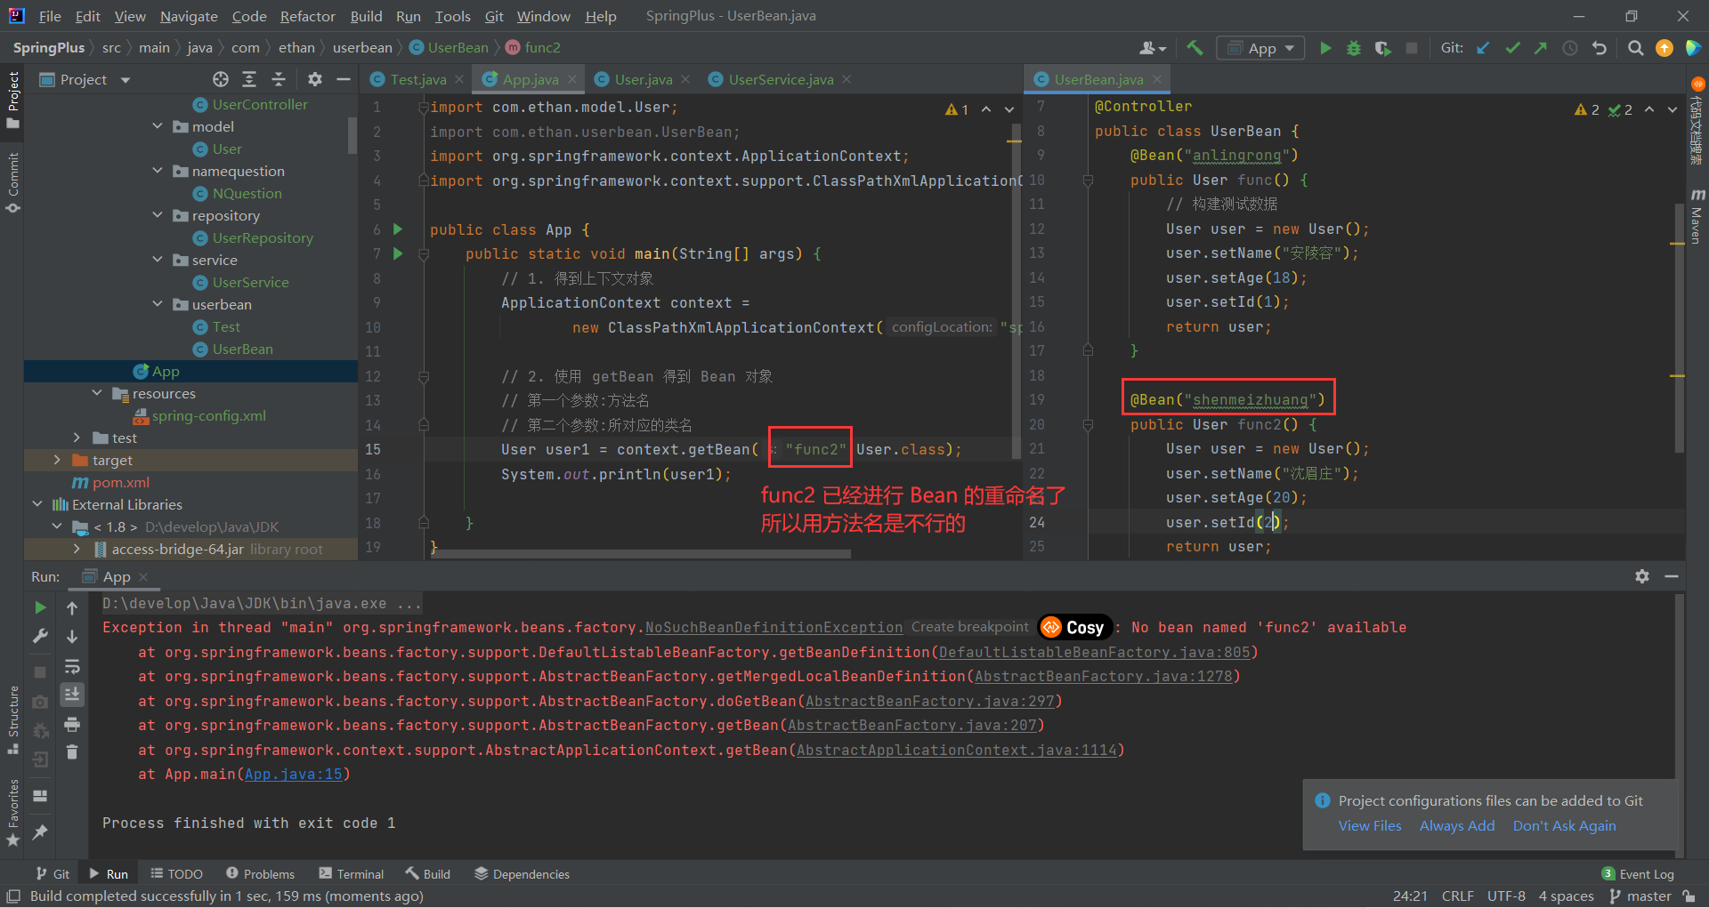Build project using the hammer icon

pyautogui.click(x=1195, y=48)
